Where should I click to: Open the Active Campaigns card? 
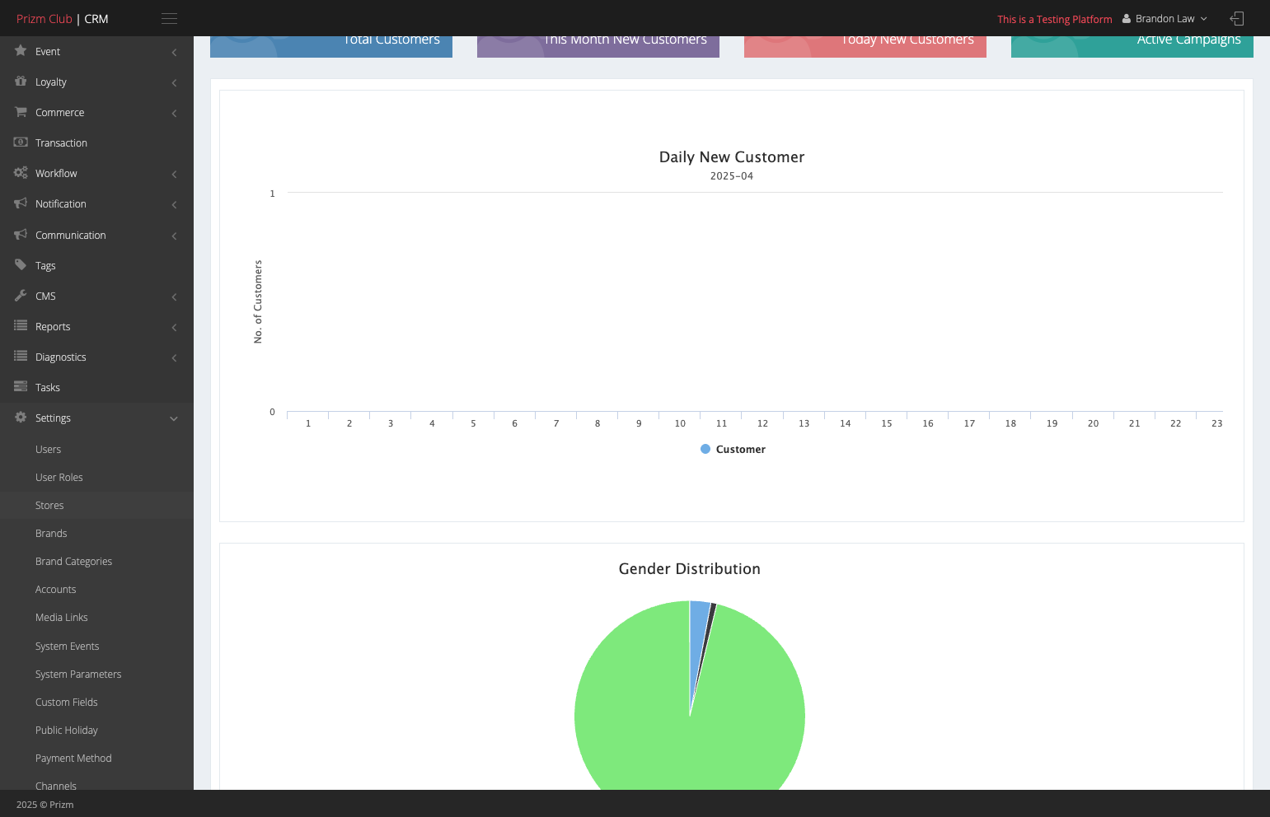point(1132,47)
